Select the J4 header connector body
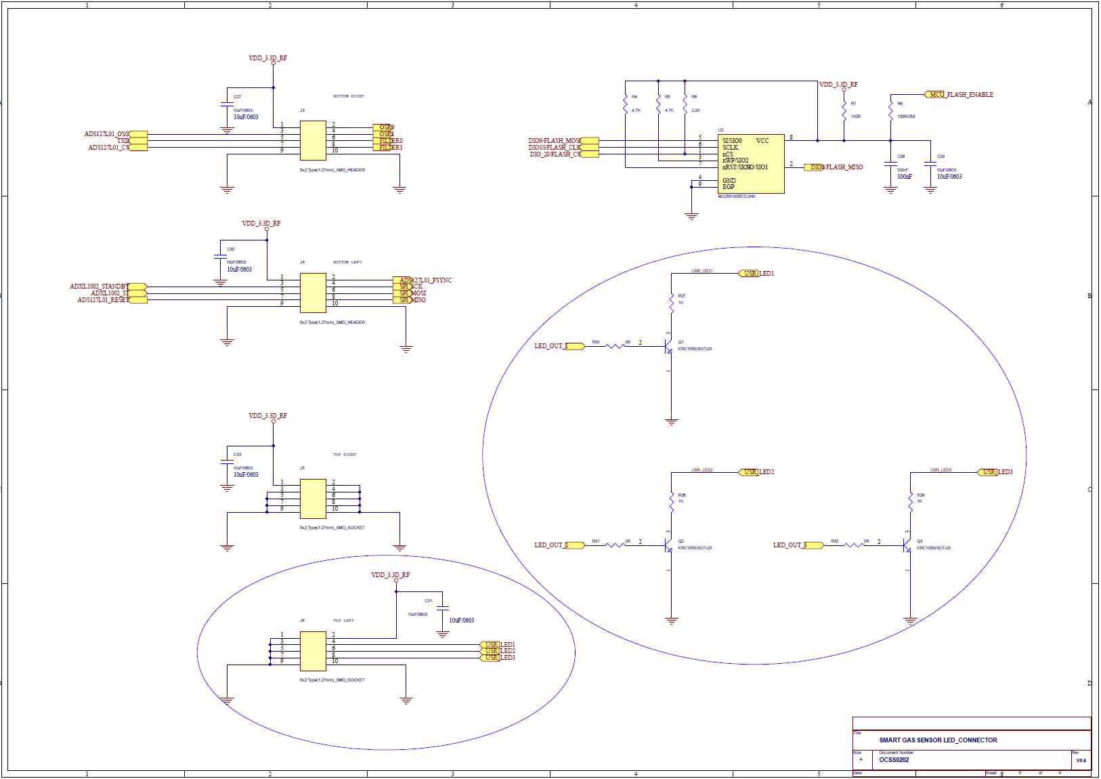 313,293
